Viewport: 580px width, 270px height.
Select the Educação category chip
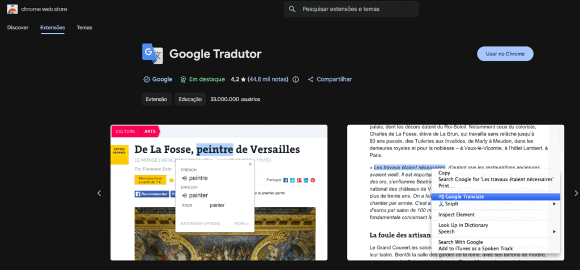click(190, 99)
